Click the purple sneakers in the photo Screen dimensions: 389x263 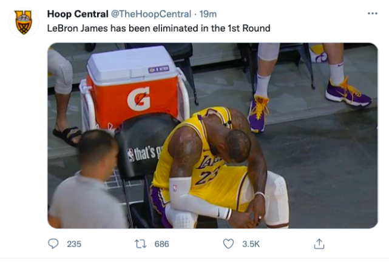(348, 92)
